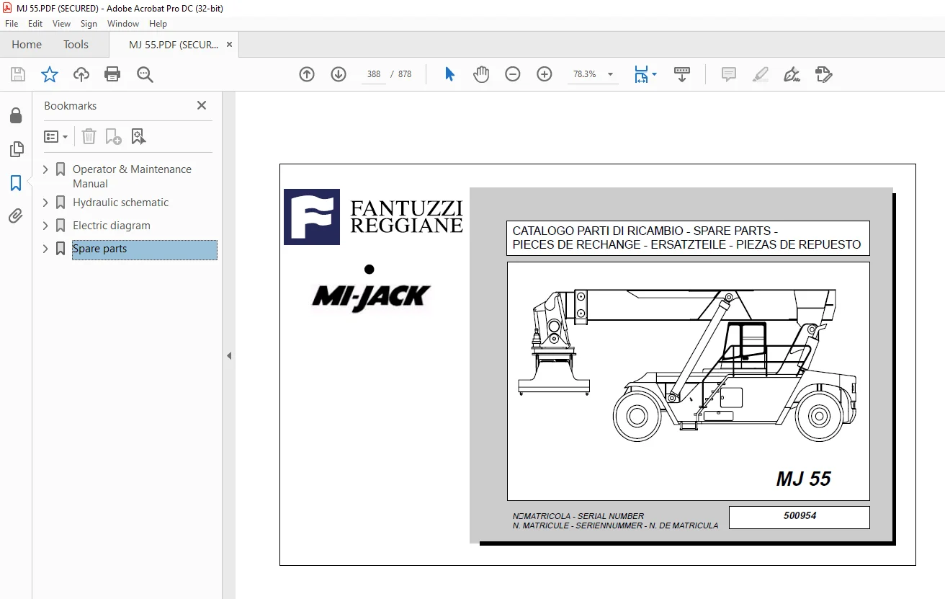Switch to the Tools tab
This screenshot has width=945, height=599.
tap(76, 45)
